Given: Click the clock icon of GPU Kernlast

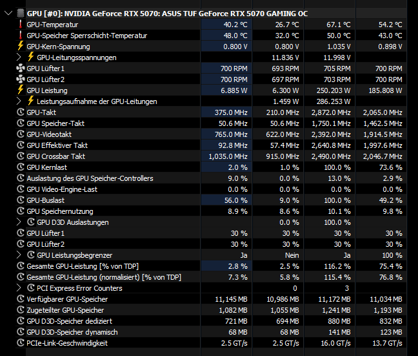Looking at the screenshot, I should [21, 167].
